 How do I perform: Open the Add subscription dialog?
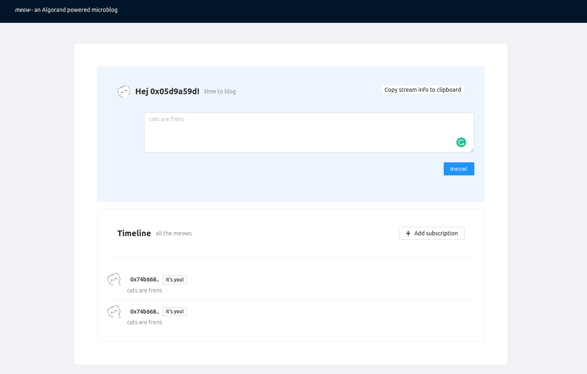click(x=431, y=233)
